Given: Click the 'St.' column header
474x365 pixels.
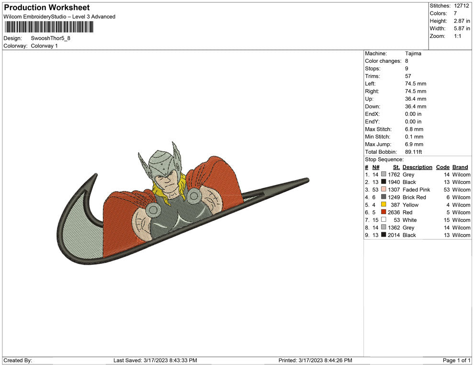Looking at the screenshot, I should [396, 167].
